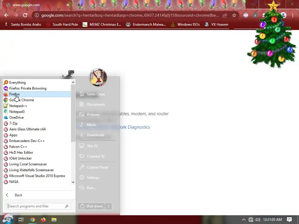Open Music from the start menu
The width and height of the screenshot is (299, 224).
click(x=97, y=125)
